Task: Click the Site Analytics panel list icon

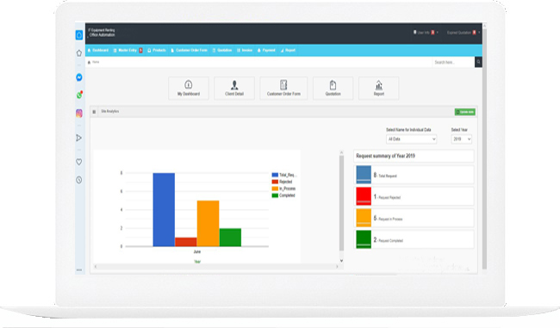Action: tap(94, 112)
